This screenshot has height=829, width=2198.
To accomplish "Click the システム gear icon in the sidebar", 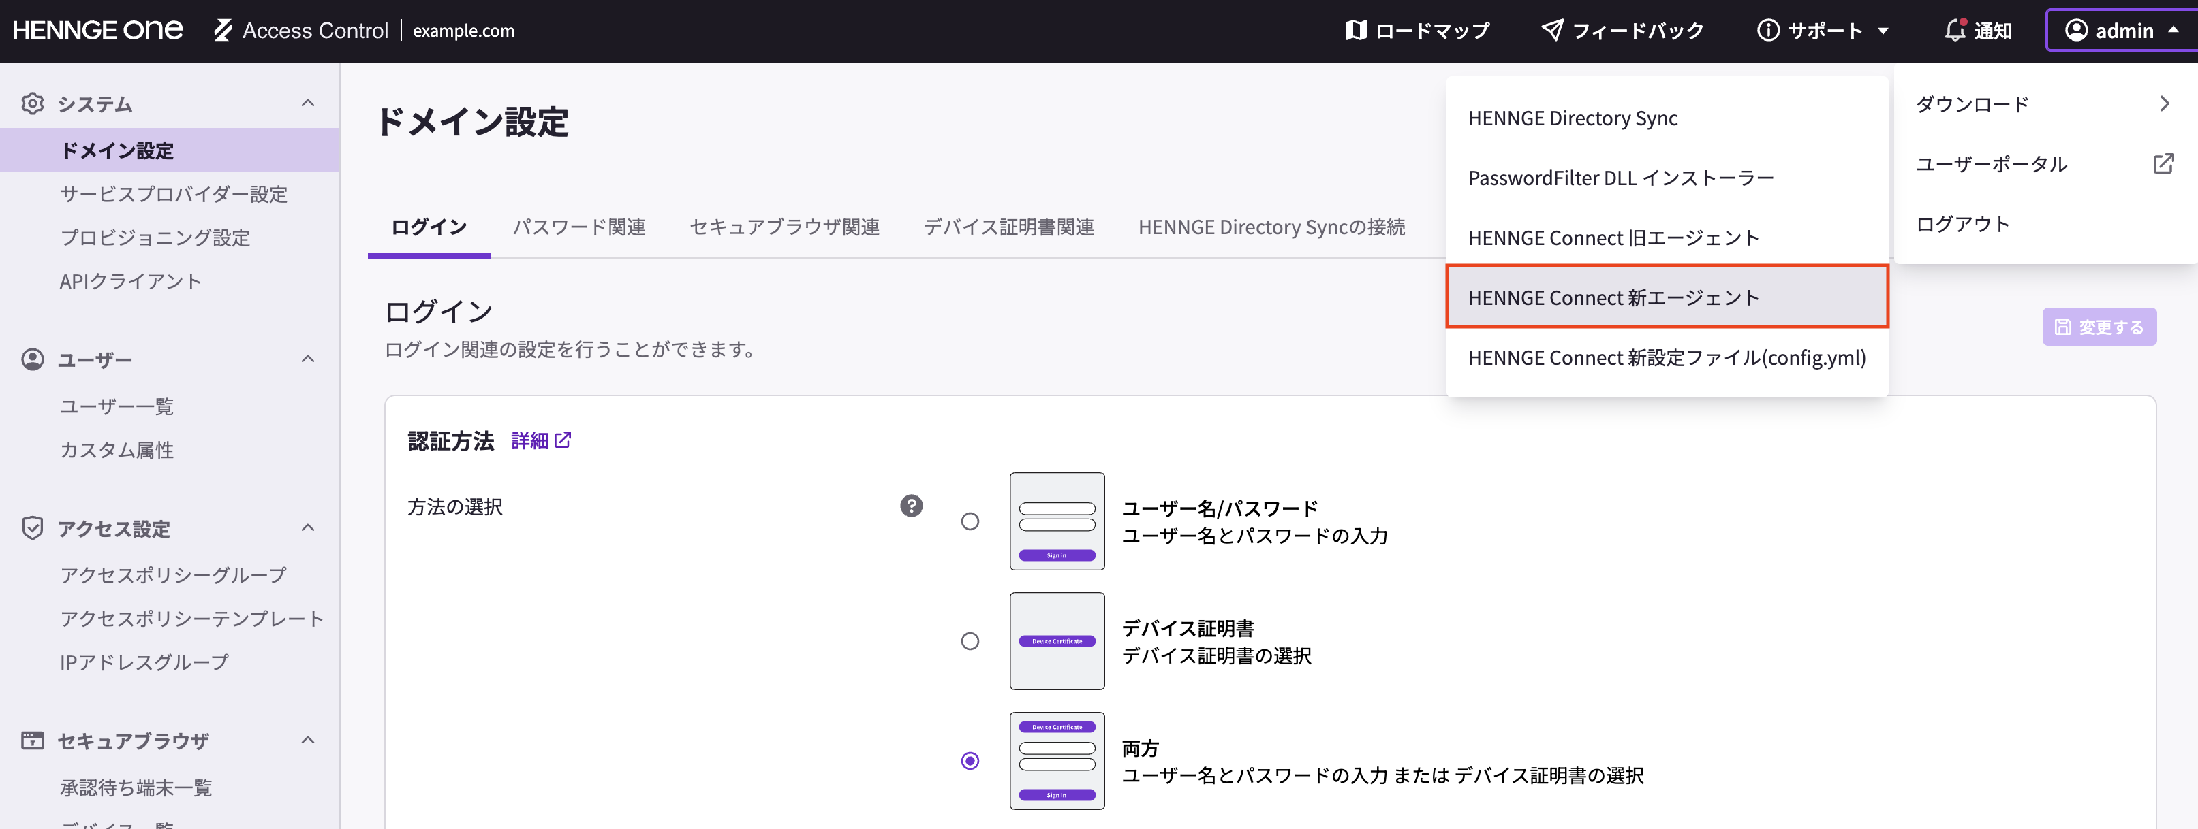I will (31, 102).
